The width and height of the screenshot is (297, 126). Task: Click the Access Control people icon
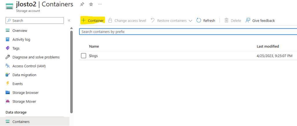click(x=8, y=66)
